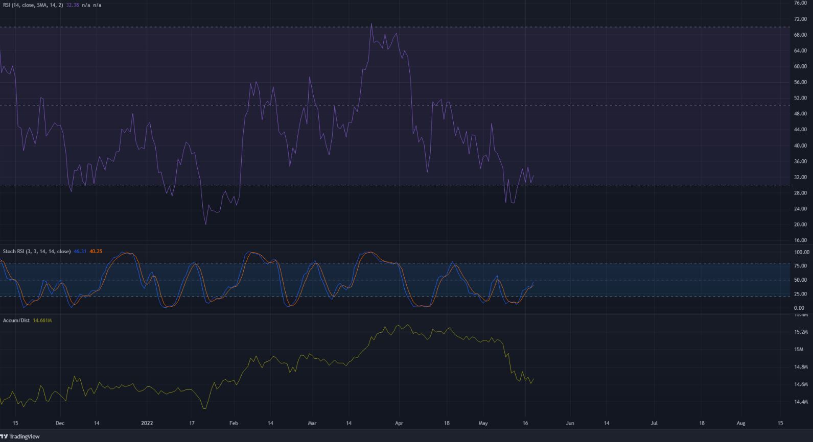Image resolution: width=813 pixels, height=442 pixels.
Task: Click the 2022 label on time axis
Action: (x=147, y=423)
